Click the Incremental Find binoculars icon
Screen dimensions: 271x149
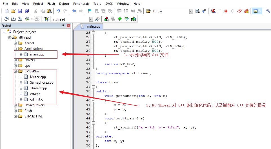204,11
